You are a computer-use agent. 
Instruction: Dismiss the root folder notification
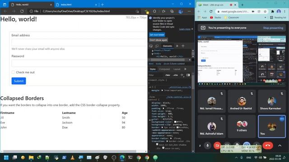pyautogui.click(x=192, y=29)
